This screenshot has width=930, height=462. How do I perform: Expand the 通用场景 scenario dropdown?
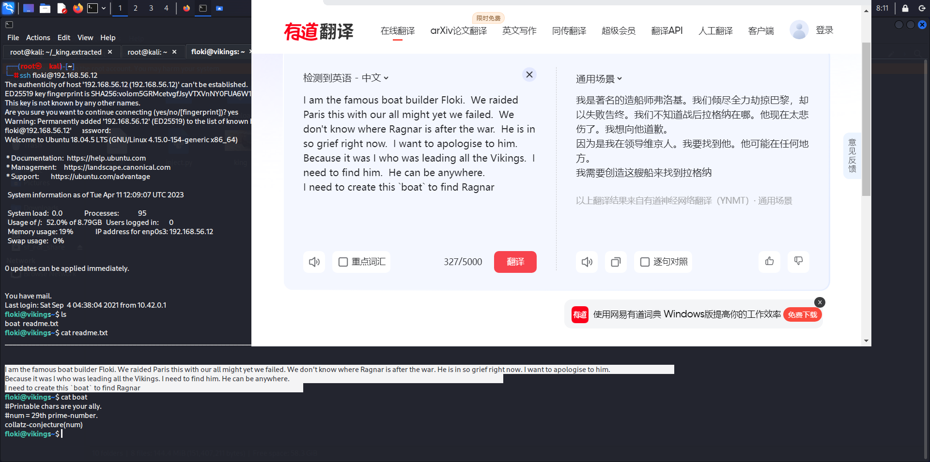click(599, 79)
